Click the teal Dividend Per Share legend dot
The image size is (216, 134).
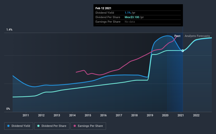[38, 126]
